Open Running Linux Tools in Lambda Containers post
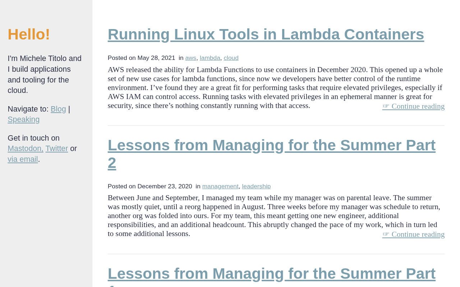Screen dimensions: 460x287 tap(266, 34)
